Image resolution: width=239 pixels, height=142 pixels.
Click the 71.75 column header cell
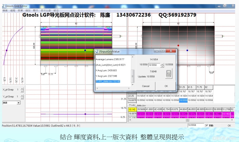pyautogui.click(x=200, y=87)
